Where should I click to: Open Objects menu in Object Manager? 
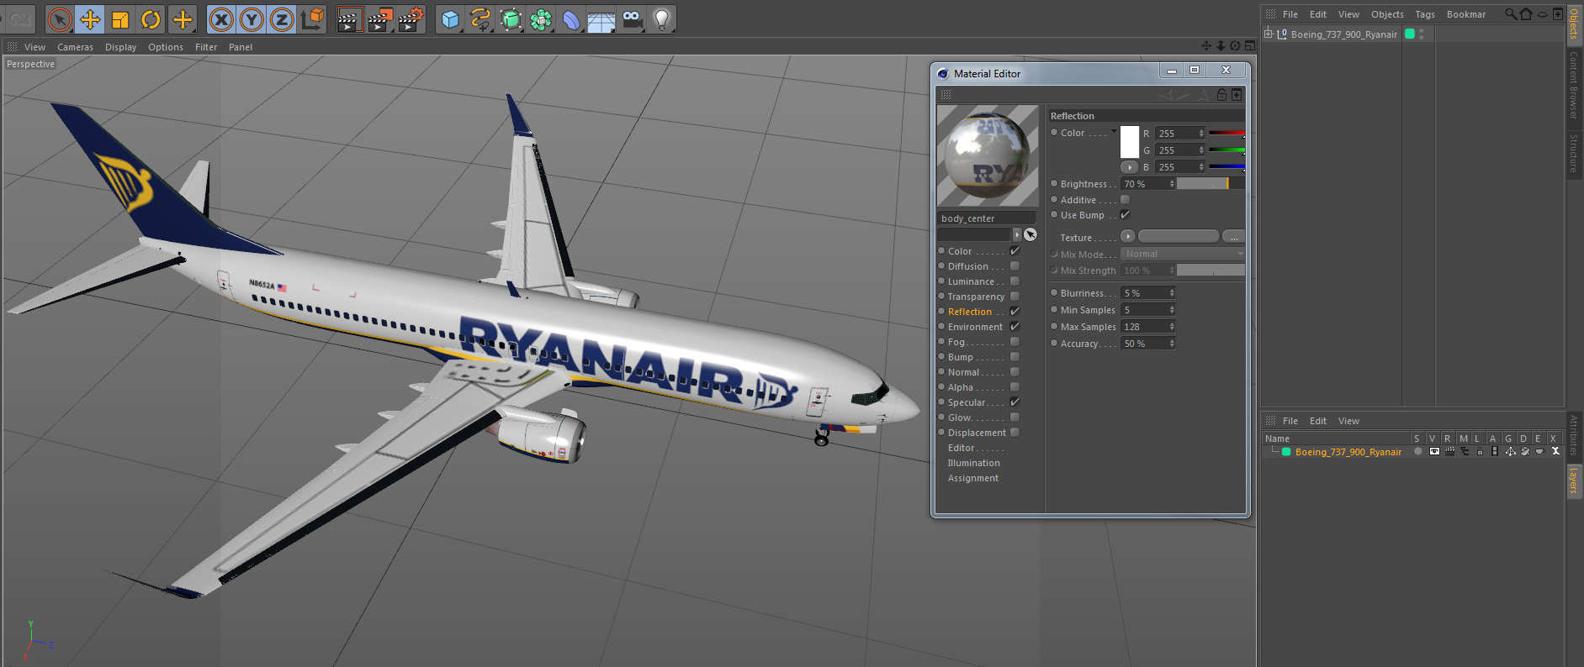1387,14
